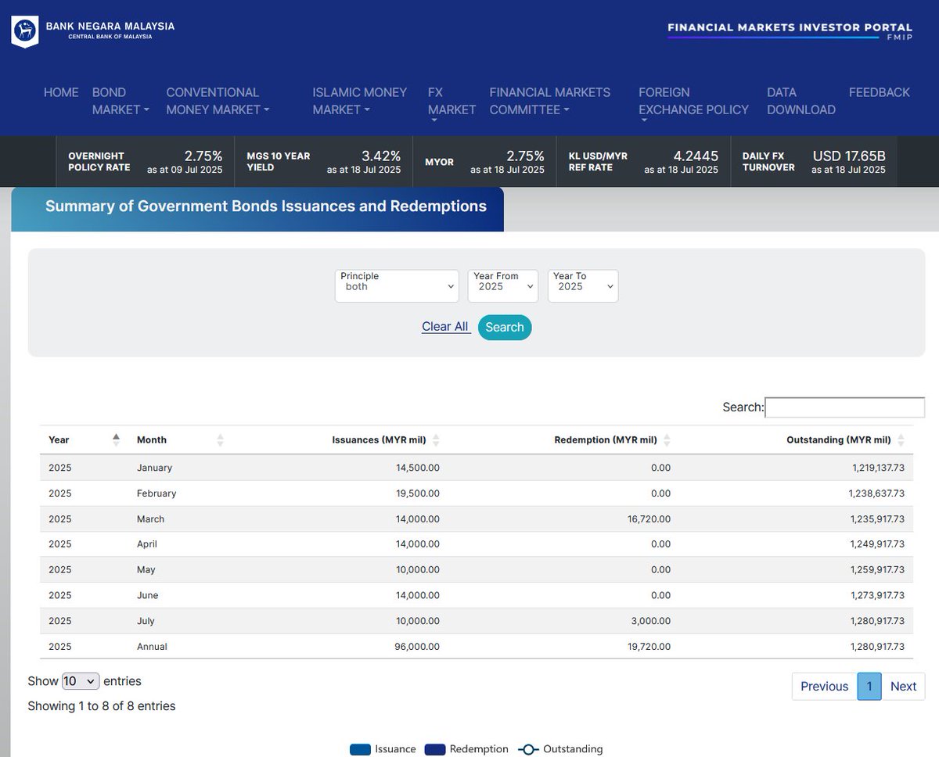
Task: Go to the Home page
Action: (61, 92)
